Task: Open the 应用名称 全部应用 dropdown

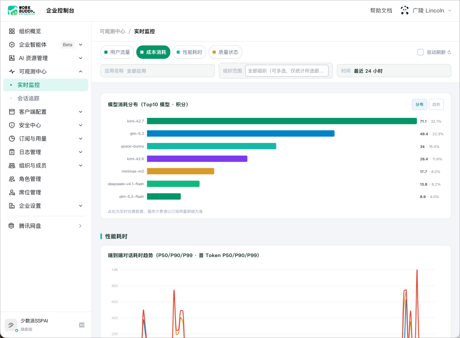Action: 158,71
